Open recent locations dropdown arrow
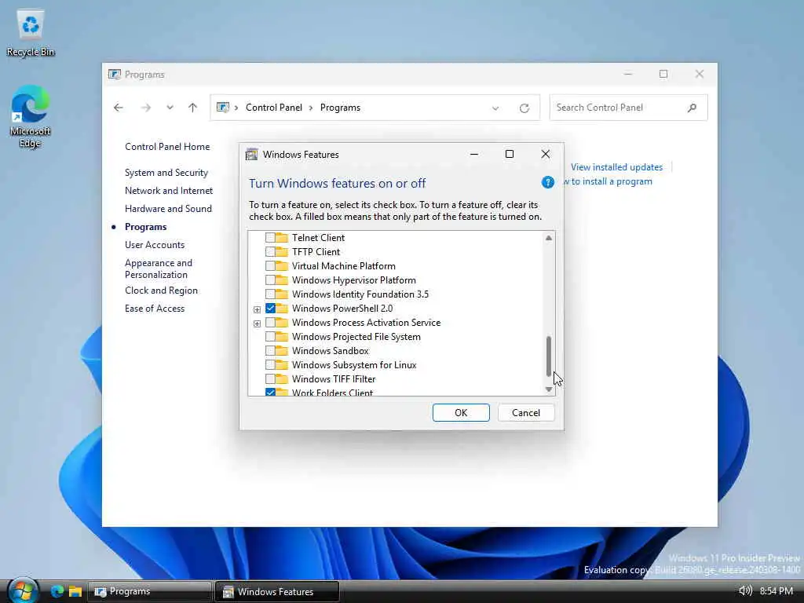The width and height of the screenshot is (804, 603). (x=170, y=108)
